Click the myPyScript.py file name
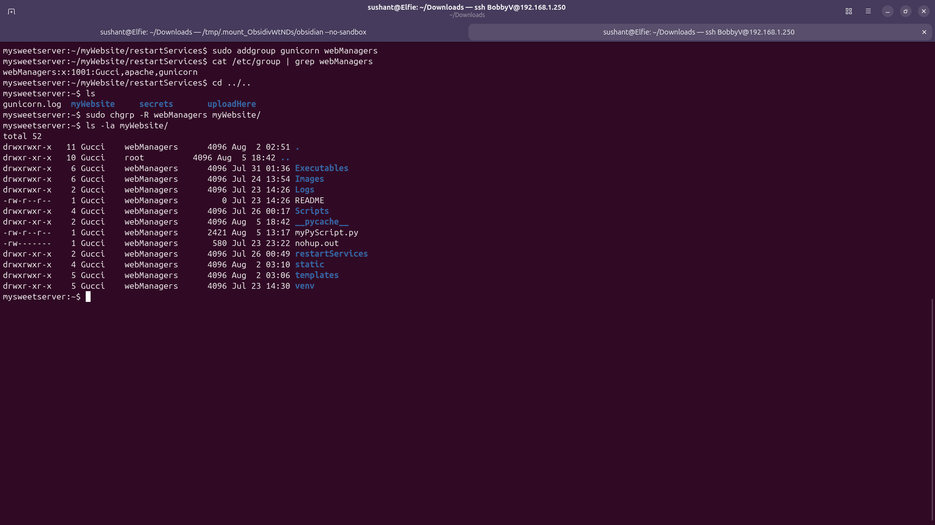The image size is (935, 525). [326, 232]
